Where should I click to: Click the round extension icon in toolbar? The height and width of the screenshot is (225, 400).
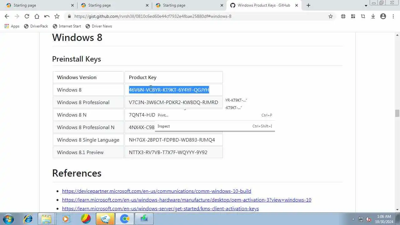(x=343, y=16)
